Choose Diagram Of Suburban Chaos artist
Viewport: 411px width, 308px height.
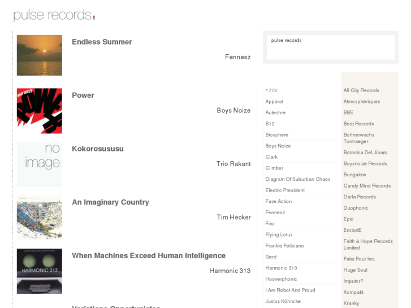298,179
